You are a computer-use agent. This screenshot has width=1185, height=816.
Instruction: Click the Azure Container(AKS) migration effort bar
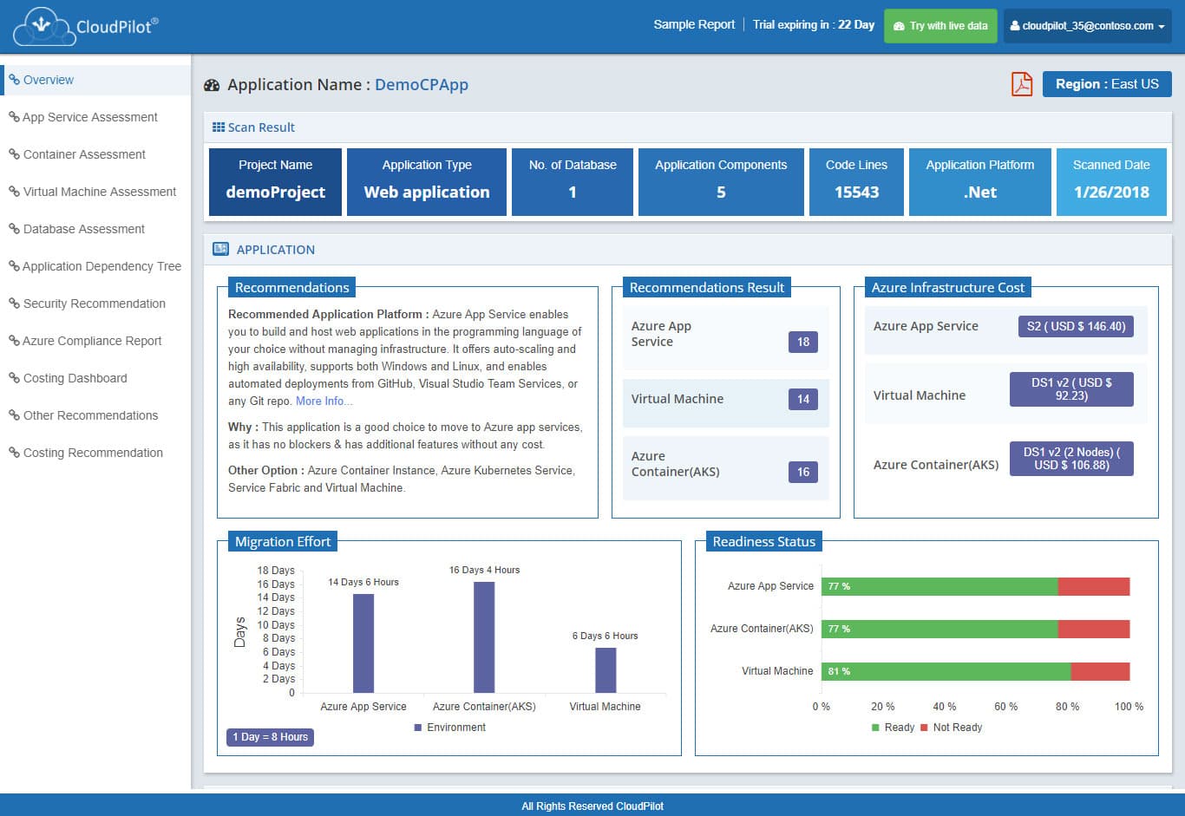pos(484,637)
